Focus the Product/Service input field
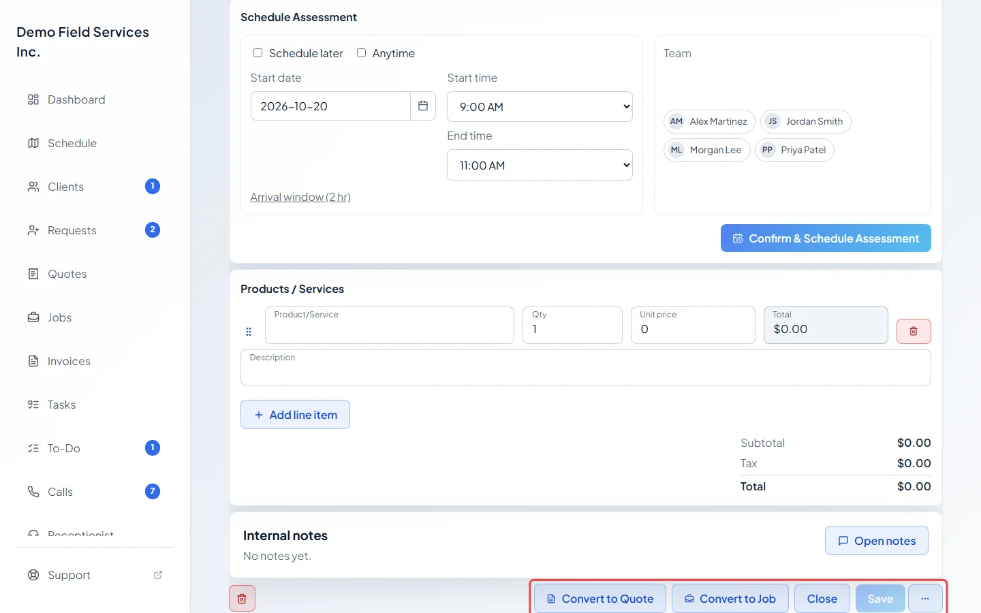 (390, 325)
